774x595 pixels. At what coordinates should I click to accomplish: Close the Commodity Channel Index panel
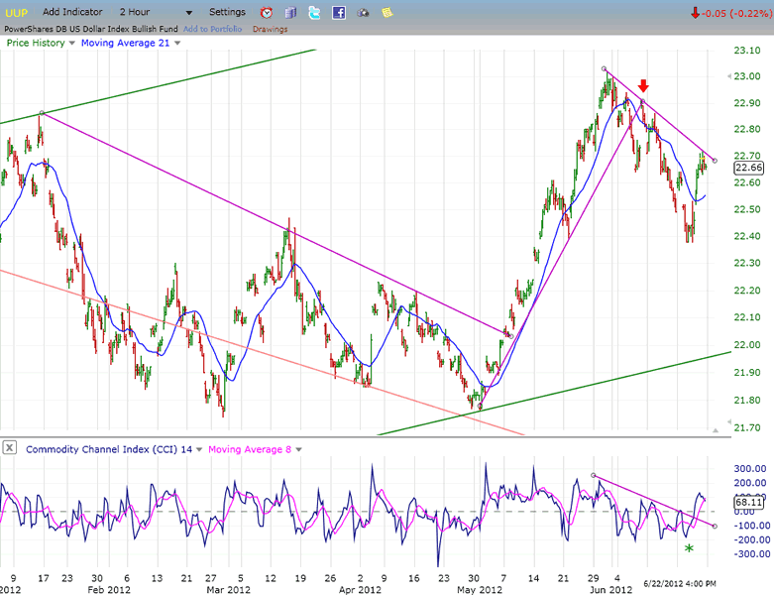click(10, 448)
